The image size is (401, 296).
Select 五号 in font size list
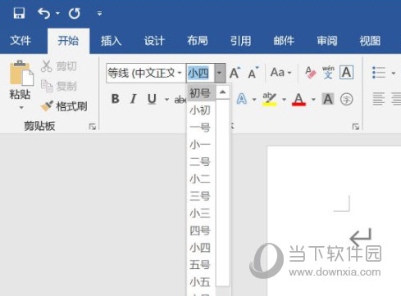pos(201,265)
